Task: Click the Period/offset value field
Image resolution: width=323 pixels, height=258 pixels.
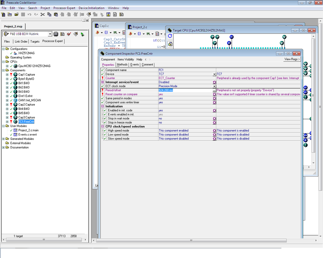Action: coord(185,90)
